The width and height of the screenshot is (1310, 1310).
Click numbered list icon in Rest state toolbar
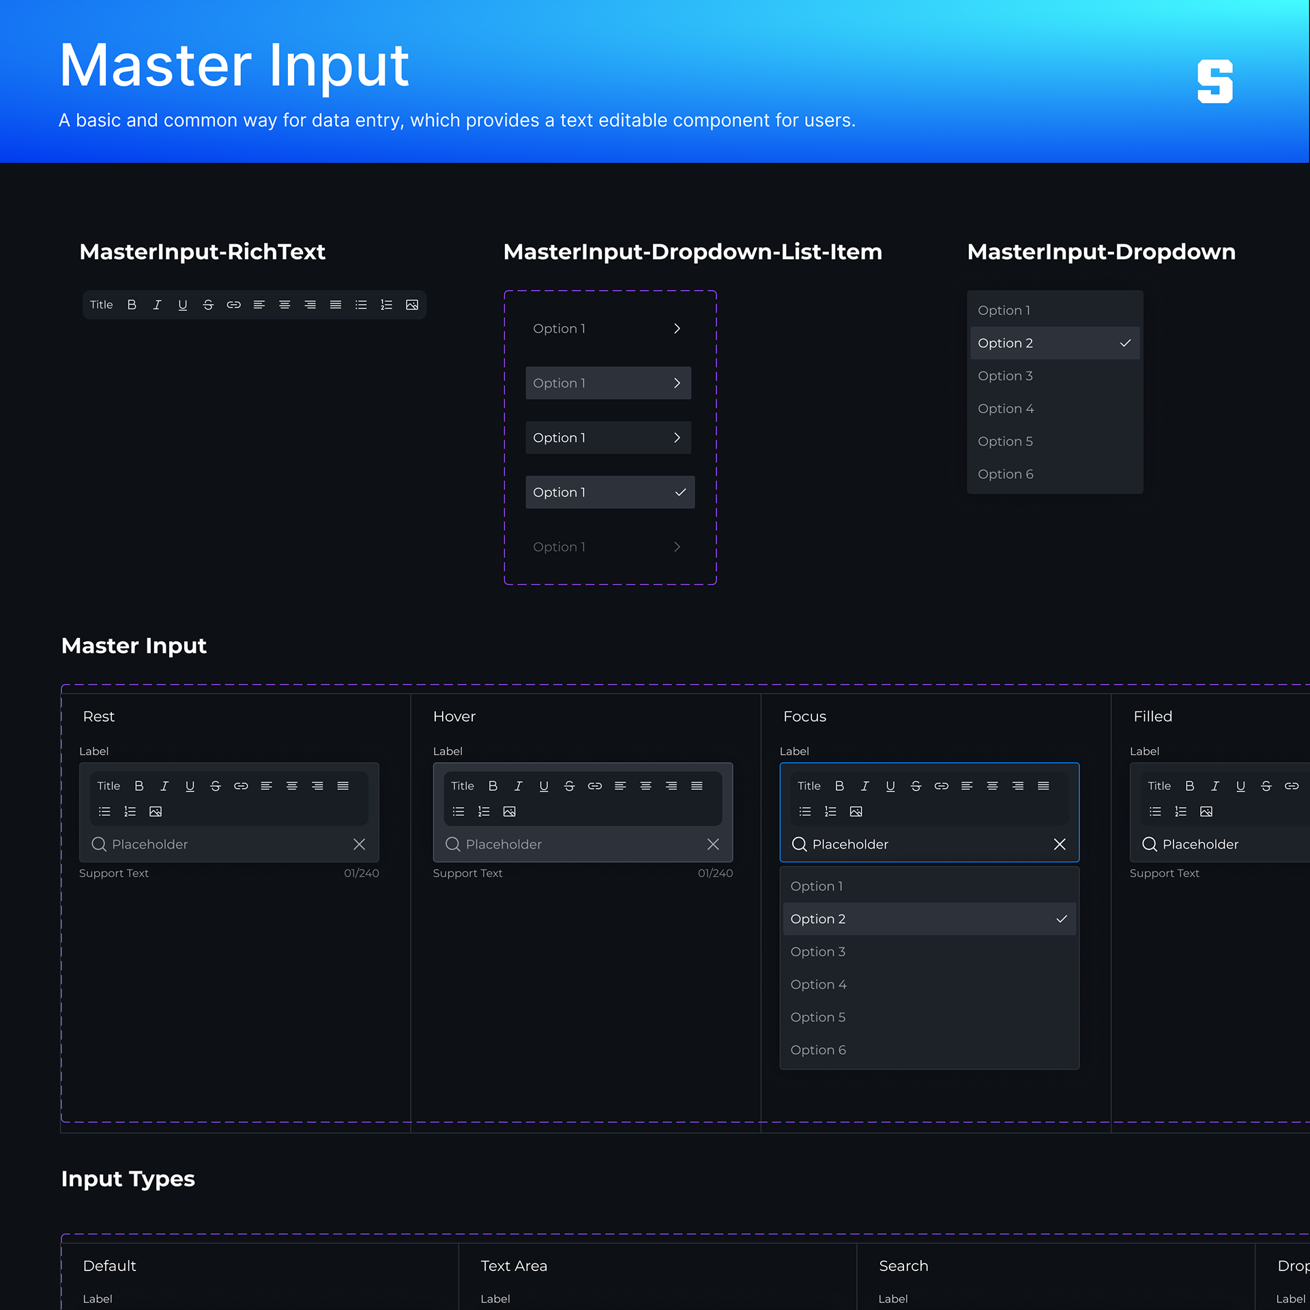(130, 811)
